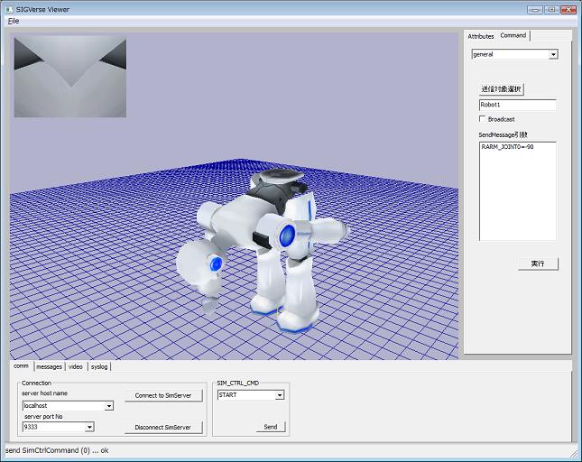Click the SendMessage text area with RARM_JOINT0
This screenshot has width=582, height=462.
click(x=517, y=190)
